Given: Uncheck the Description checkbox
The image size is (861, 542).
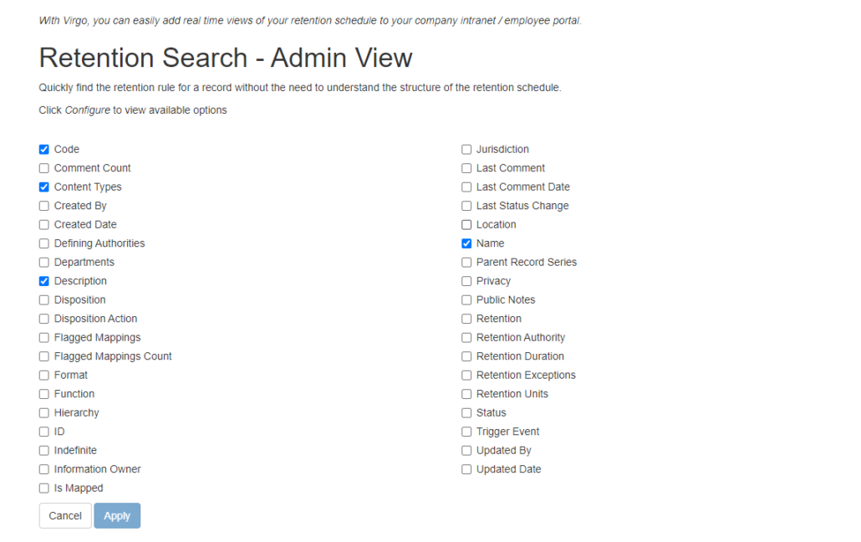Looking at the screenshot, I should tap(43, 280).
